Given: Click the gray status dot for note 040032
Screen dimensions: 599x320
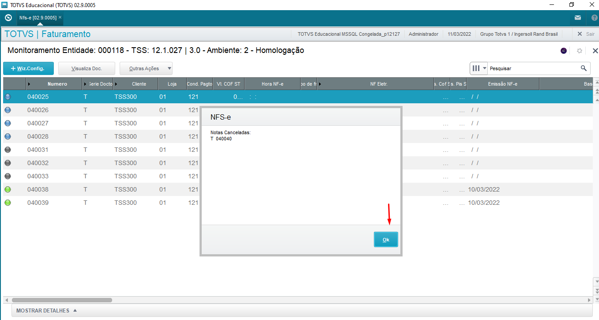Looking at the screenshot, I should pos(8,163).
